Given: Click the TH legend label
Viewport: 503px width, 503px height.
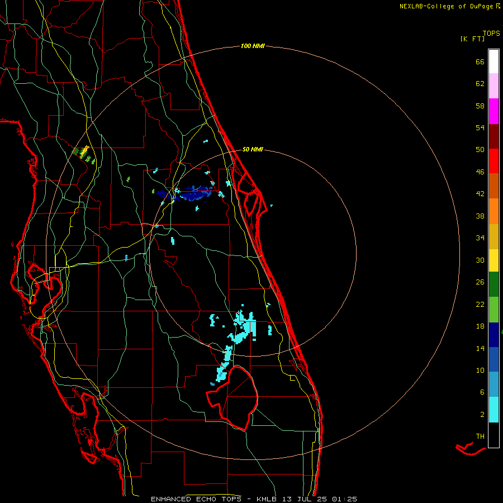Looking at the screenshot, I should (480, 436).
